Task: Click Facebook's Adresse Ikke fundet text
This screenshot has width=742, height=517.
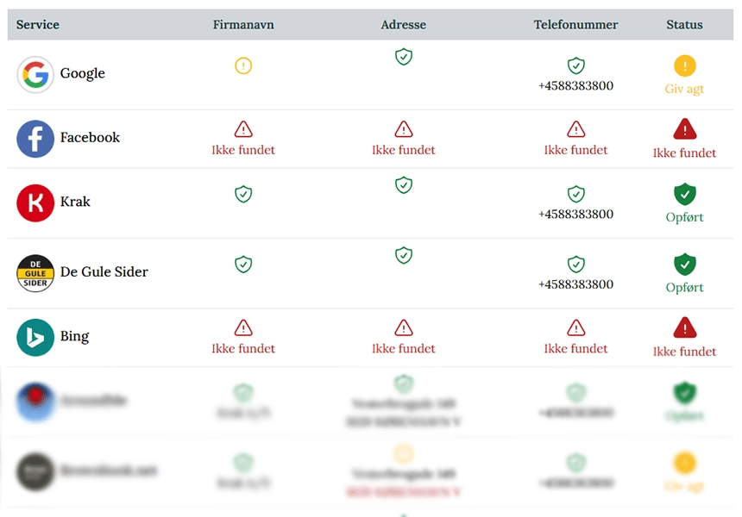Action: (404, 150)
